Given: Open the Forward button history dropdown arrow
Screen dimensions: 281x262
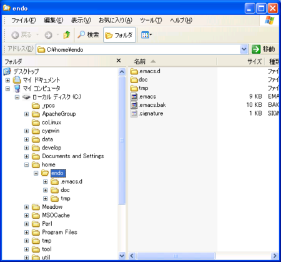Looking at the screenshot, I should tap(57, 34).
